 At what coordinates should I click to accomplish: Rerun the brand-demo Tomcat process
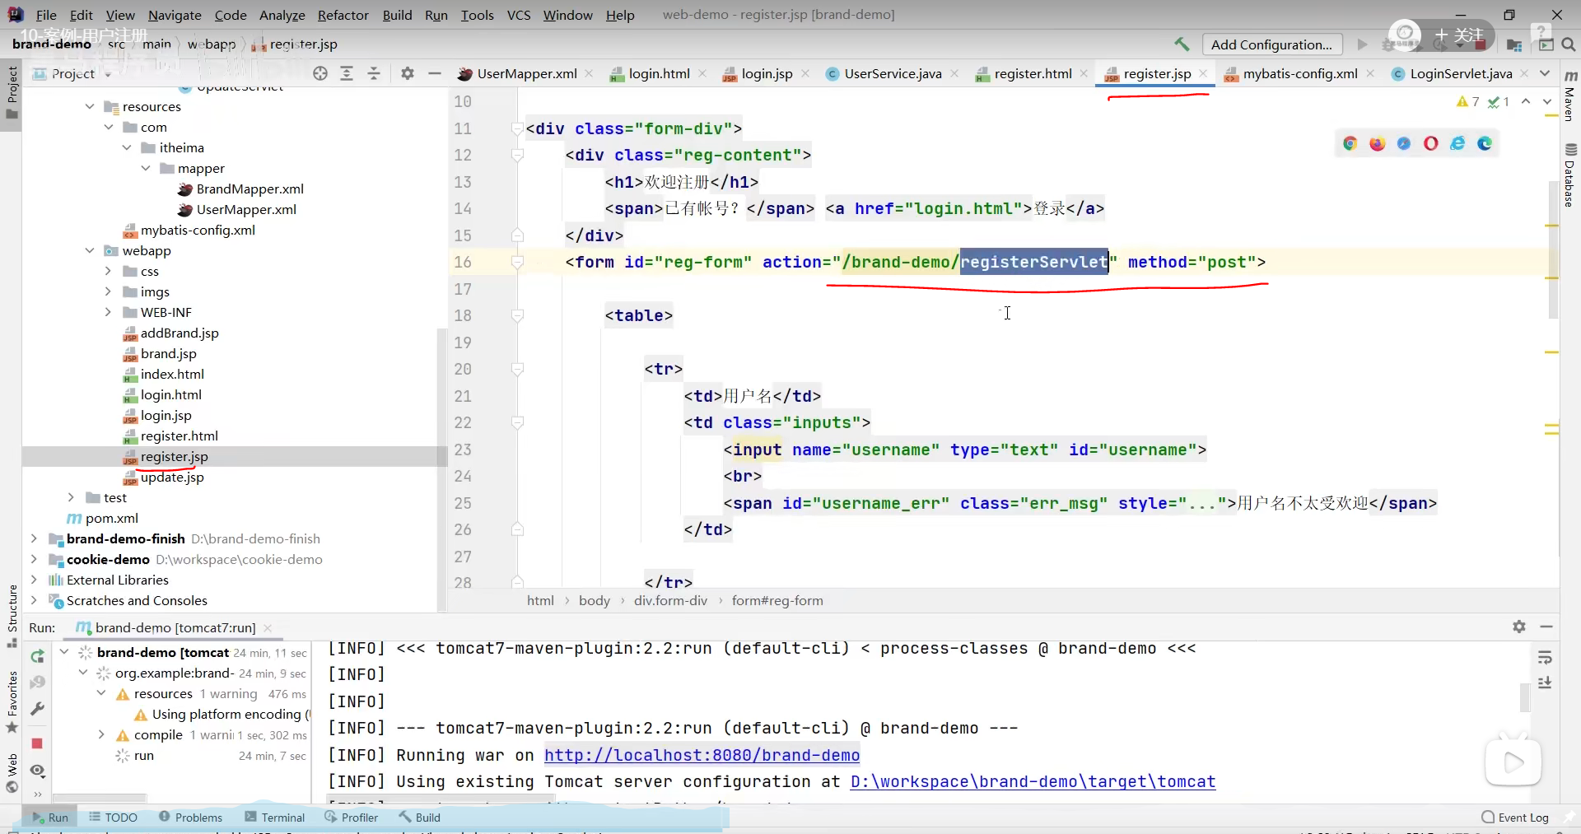38,656
